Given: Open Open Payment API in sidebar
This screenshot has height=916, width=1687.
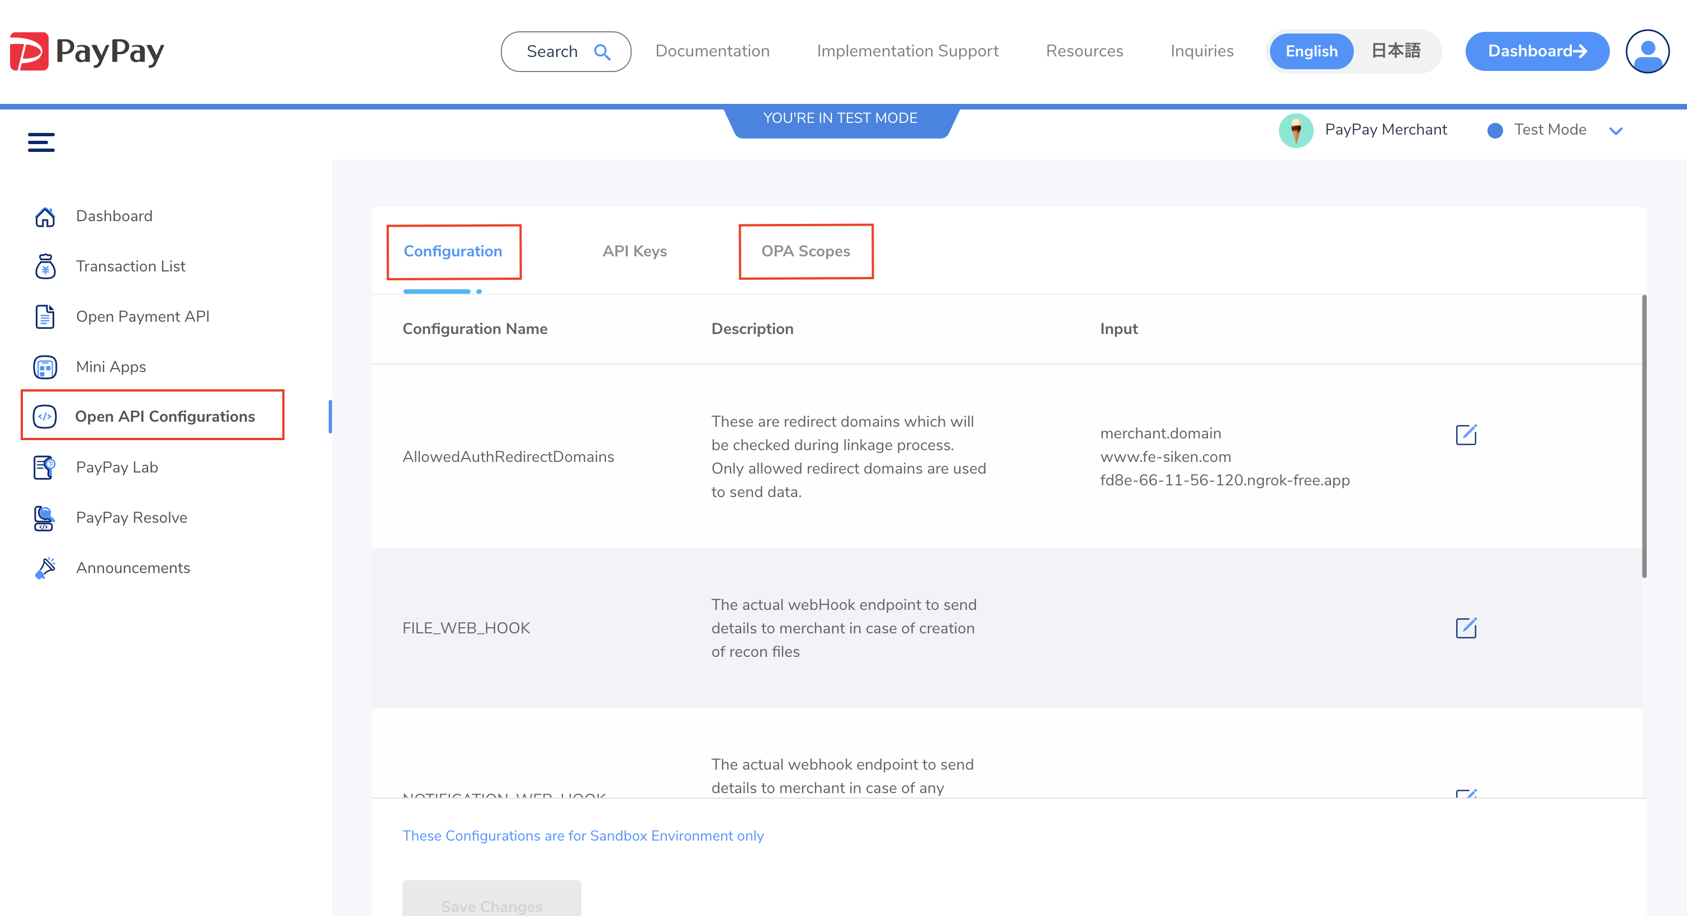Looking at the screenshot, I should pyautogui.click(x=143, y=317).
